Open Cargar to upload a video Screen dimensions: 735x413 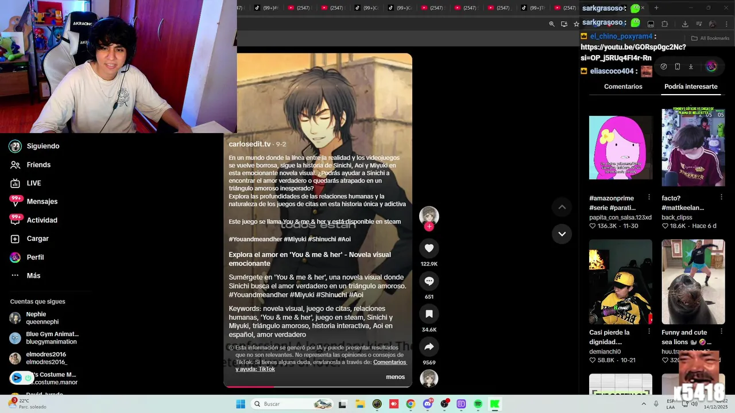click(x=30, y=239)
